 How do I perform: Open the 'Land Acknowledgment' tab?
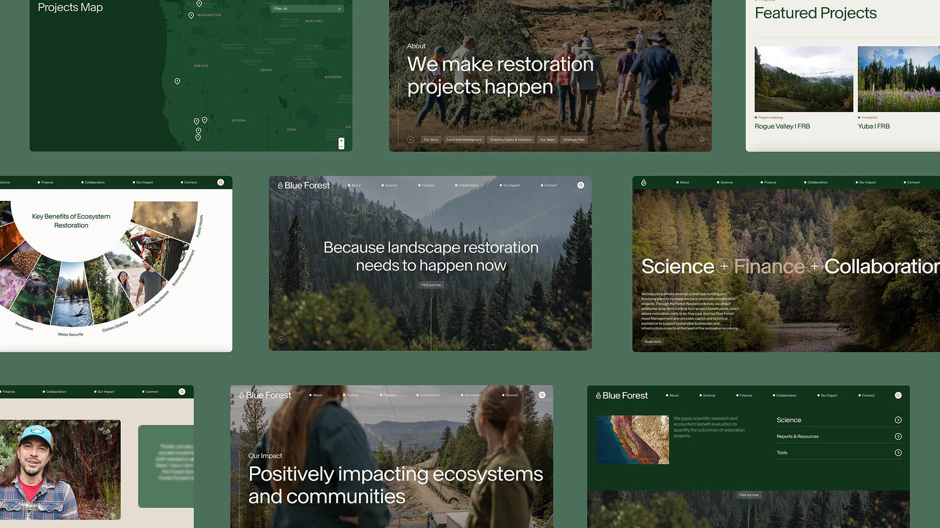click(464, 139)
